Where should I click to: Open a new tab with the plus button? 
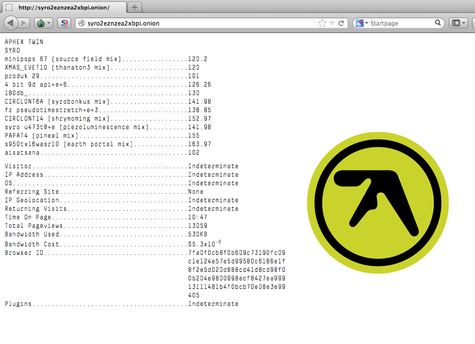tap(134, 8)
